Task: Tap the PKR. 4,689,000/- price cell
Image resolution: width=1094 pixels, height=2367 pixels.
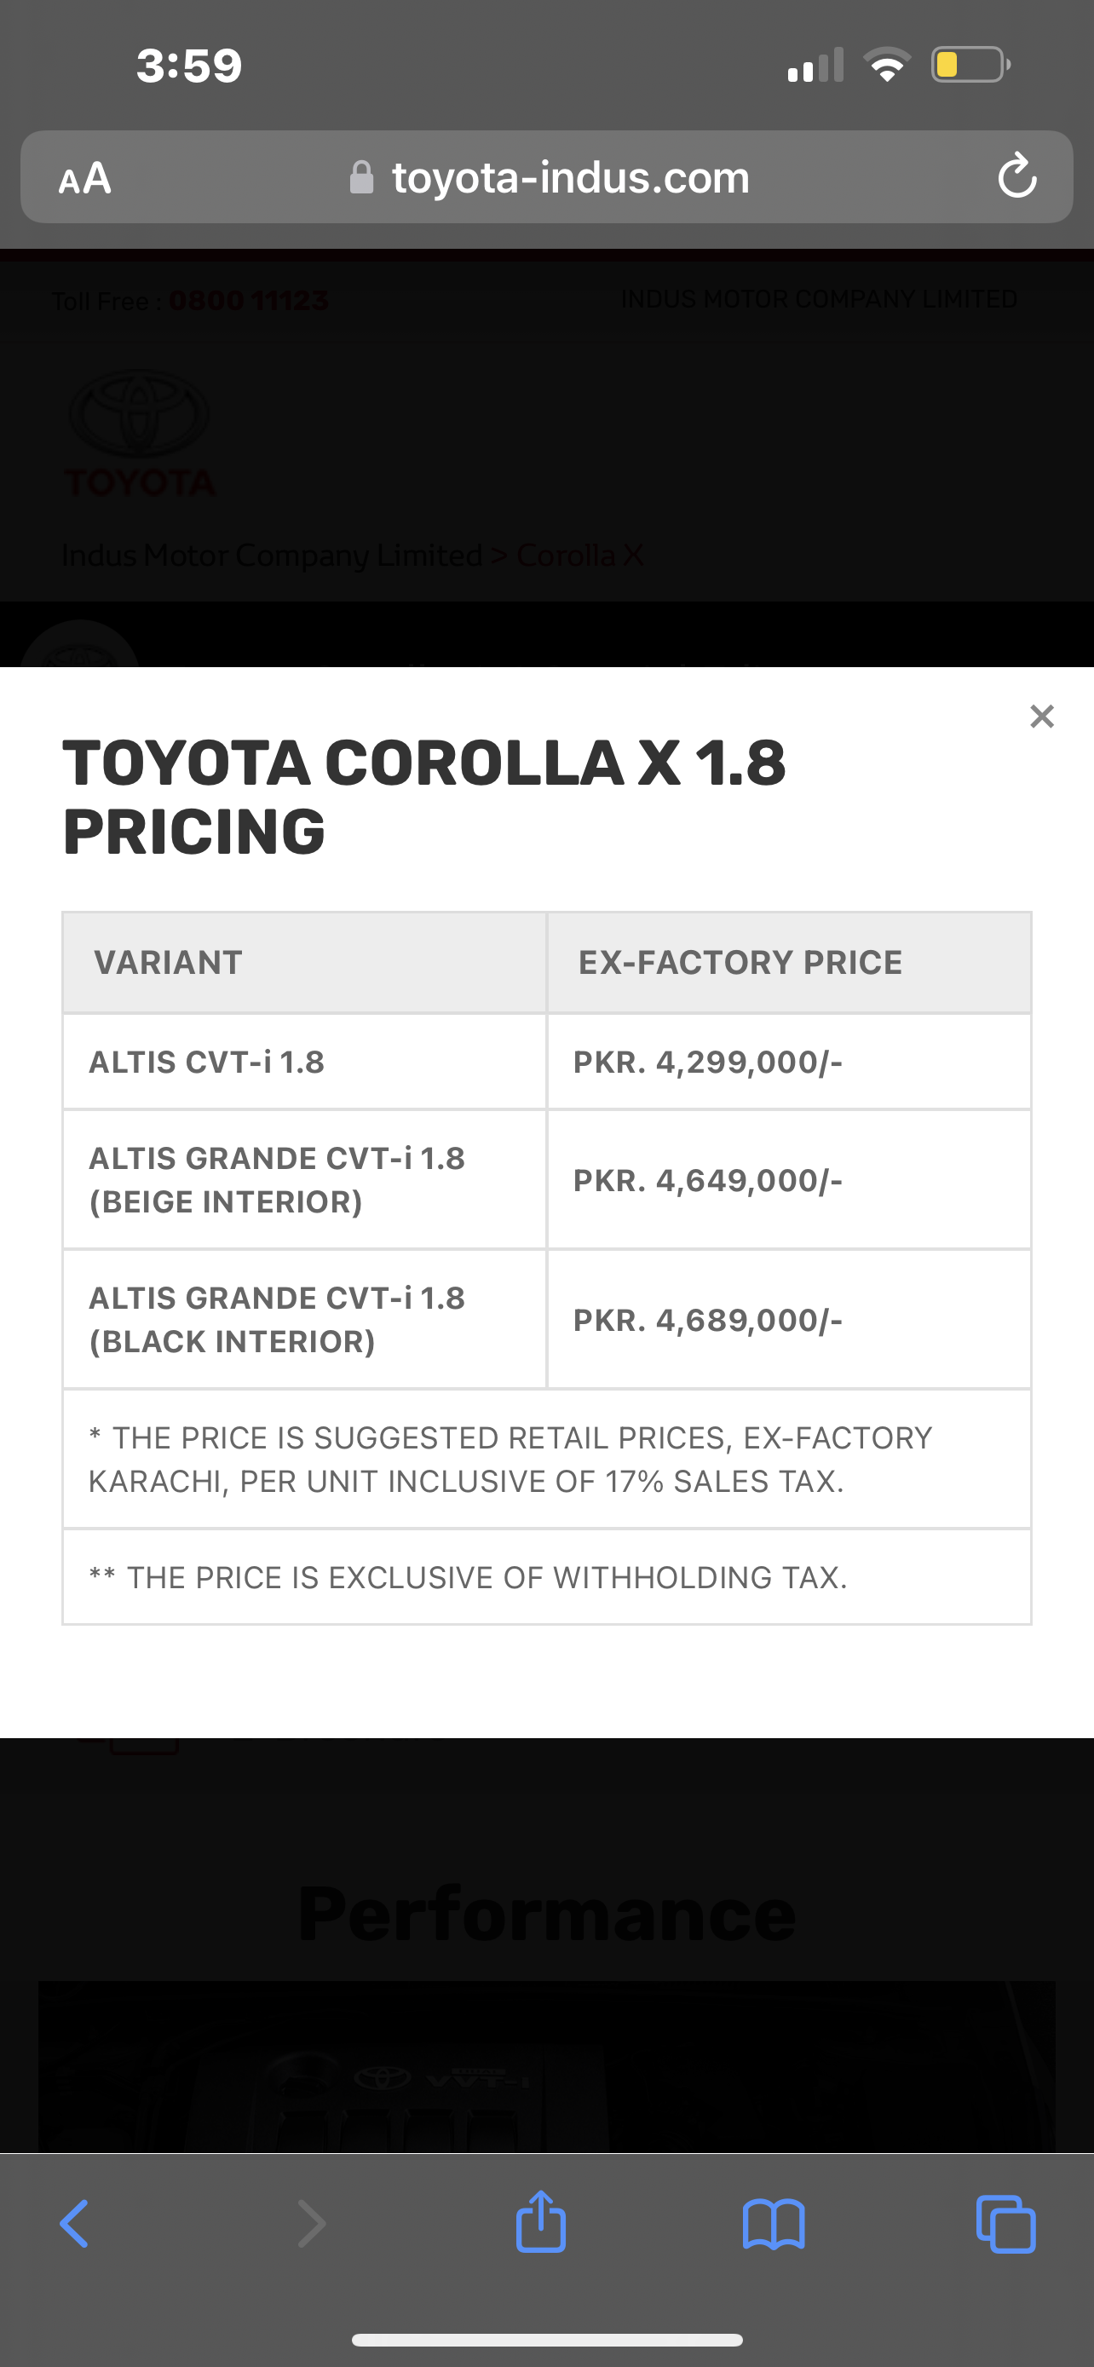Action: pos(789,1320)
